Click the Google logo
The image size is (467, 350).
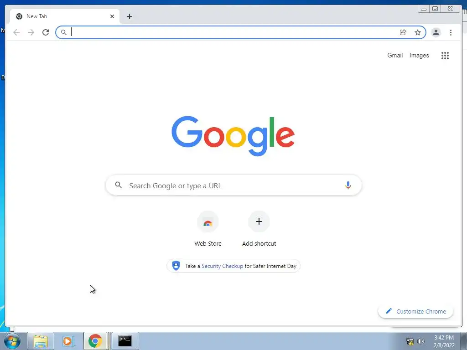[x=233, y=136]
